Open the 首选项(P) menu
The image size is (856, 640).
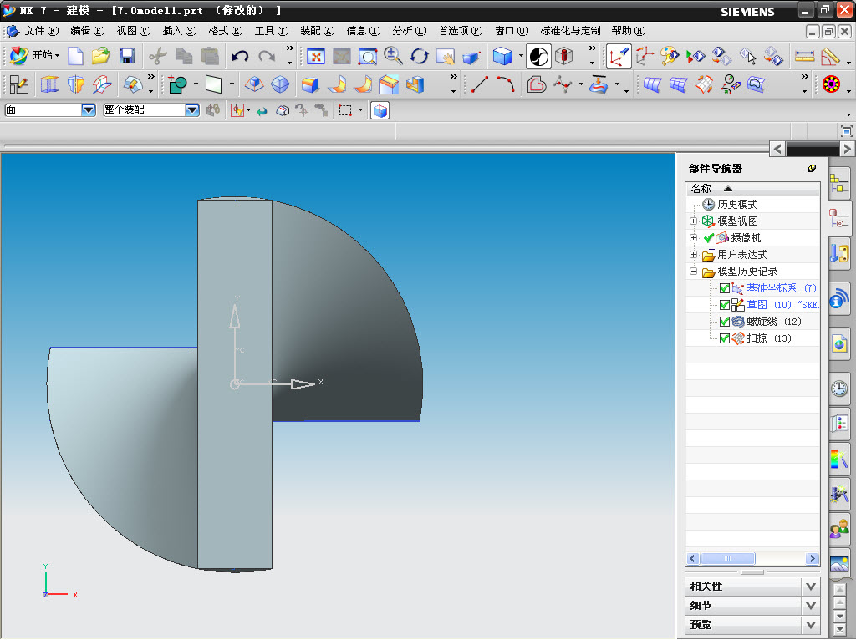click(461, 31)
